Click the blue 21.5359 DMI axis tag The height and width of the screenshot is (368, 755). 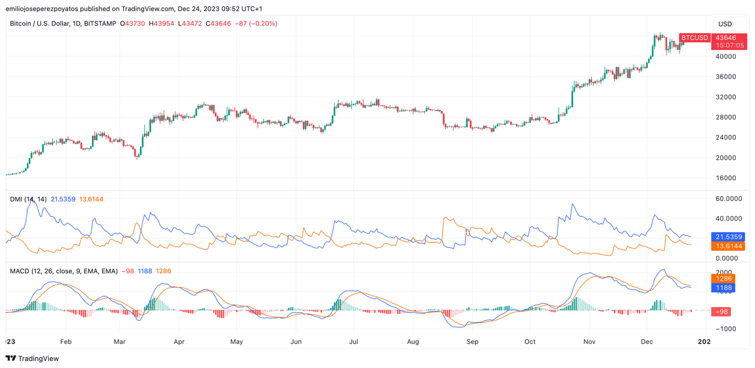tap(727, 237)
